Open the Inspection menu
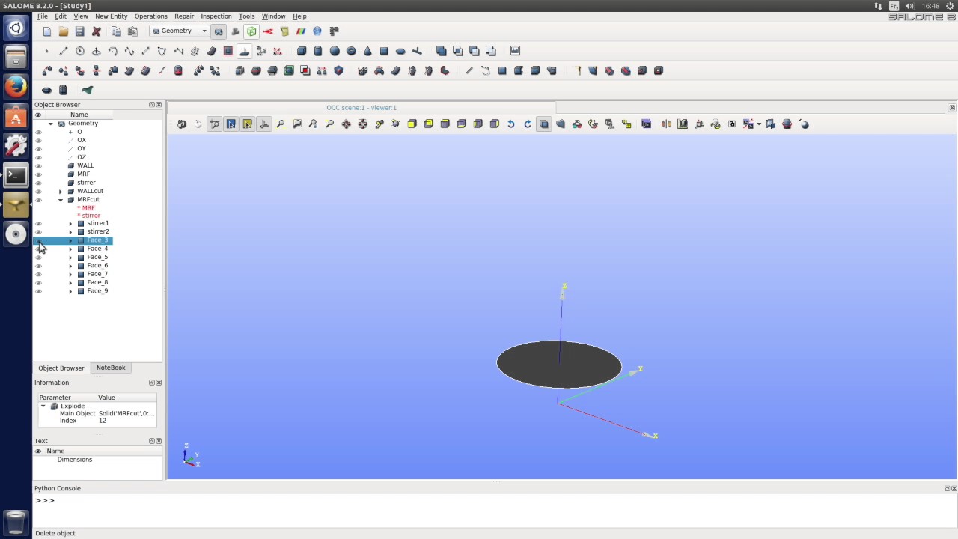958x539 pixels. tap(216, 16)
